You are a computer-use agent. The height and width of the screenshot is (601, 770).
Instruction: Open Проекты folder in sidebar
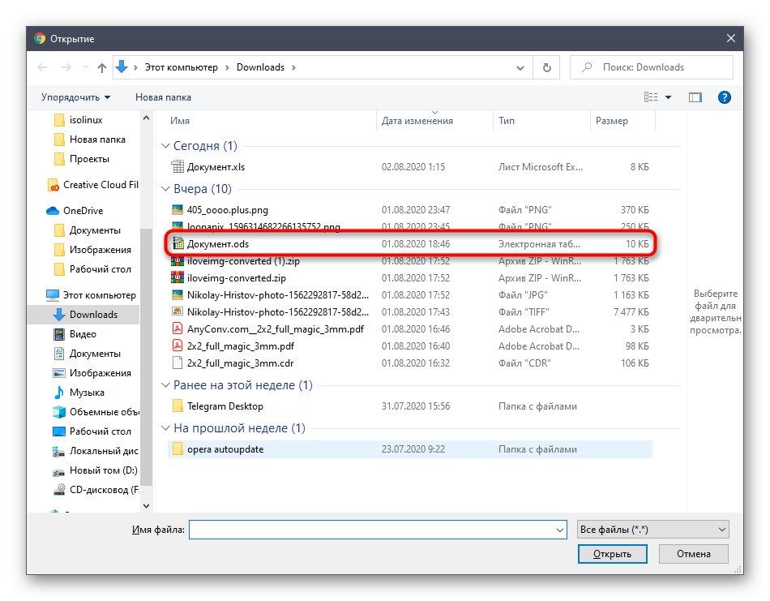pyautogui.click(x=89, y=159)
